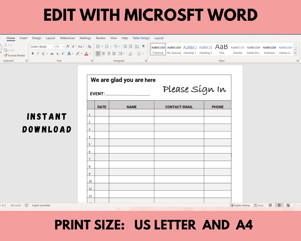Open the Mailings ribbon tab
The image size is (301, 241).
(x=85, y=38)
